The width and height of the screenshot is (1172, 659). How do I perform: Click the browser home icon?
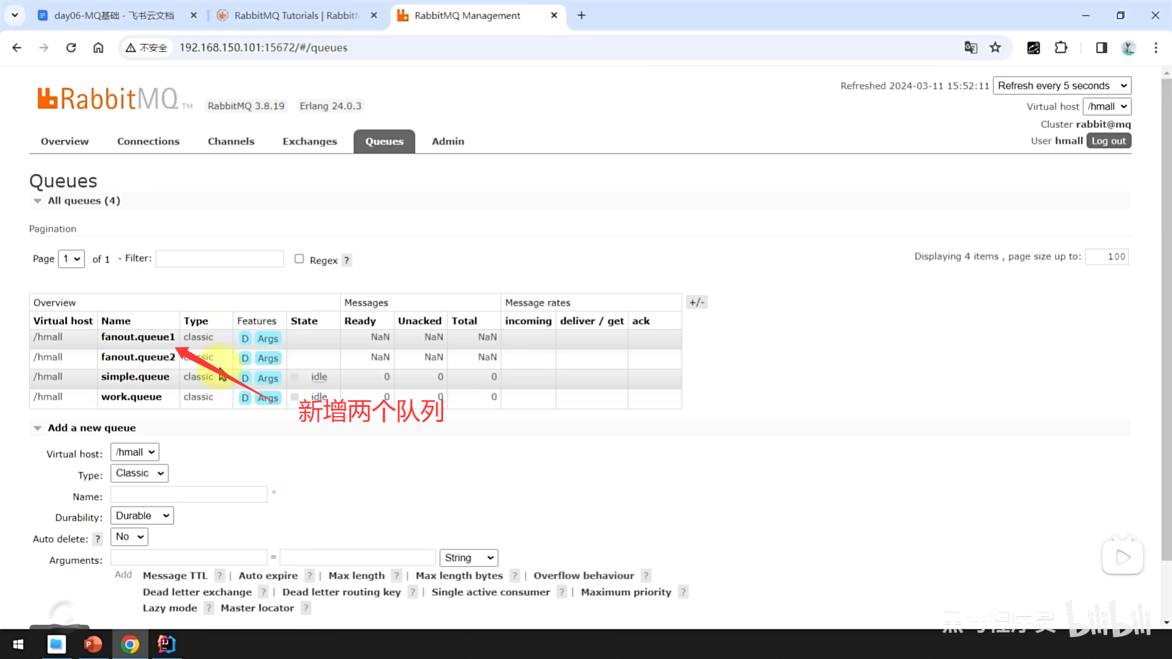[x=98, y=48]
